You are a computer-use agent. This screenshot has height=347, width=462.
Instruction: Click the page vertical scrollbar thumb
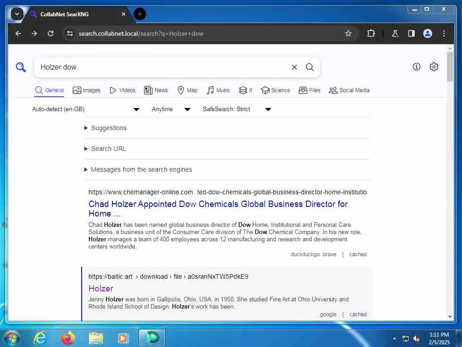coord(450,67)
